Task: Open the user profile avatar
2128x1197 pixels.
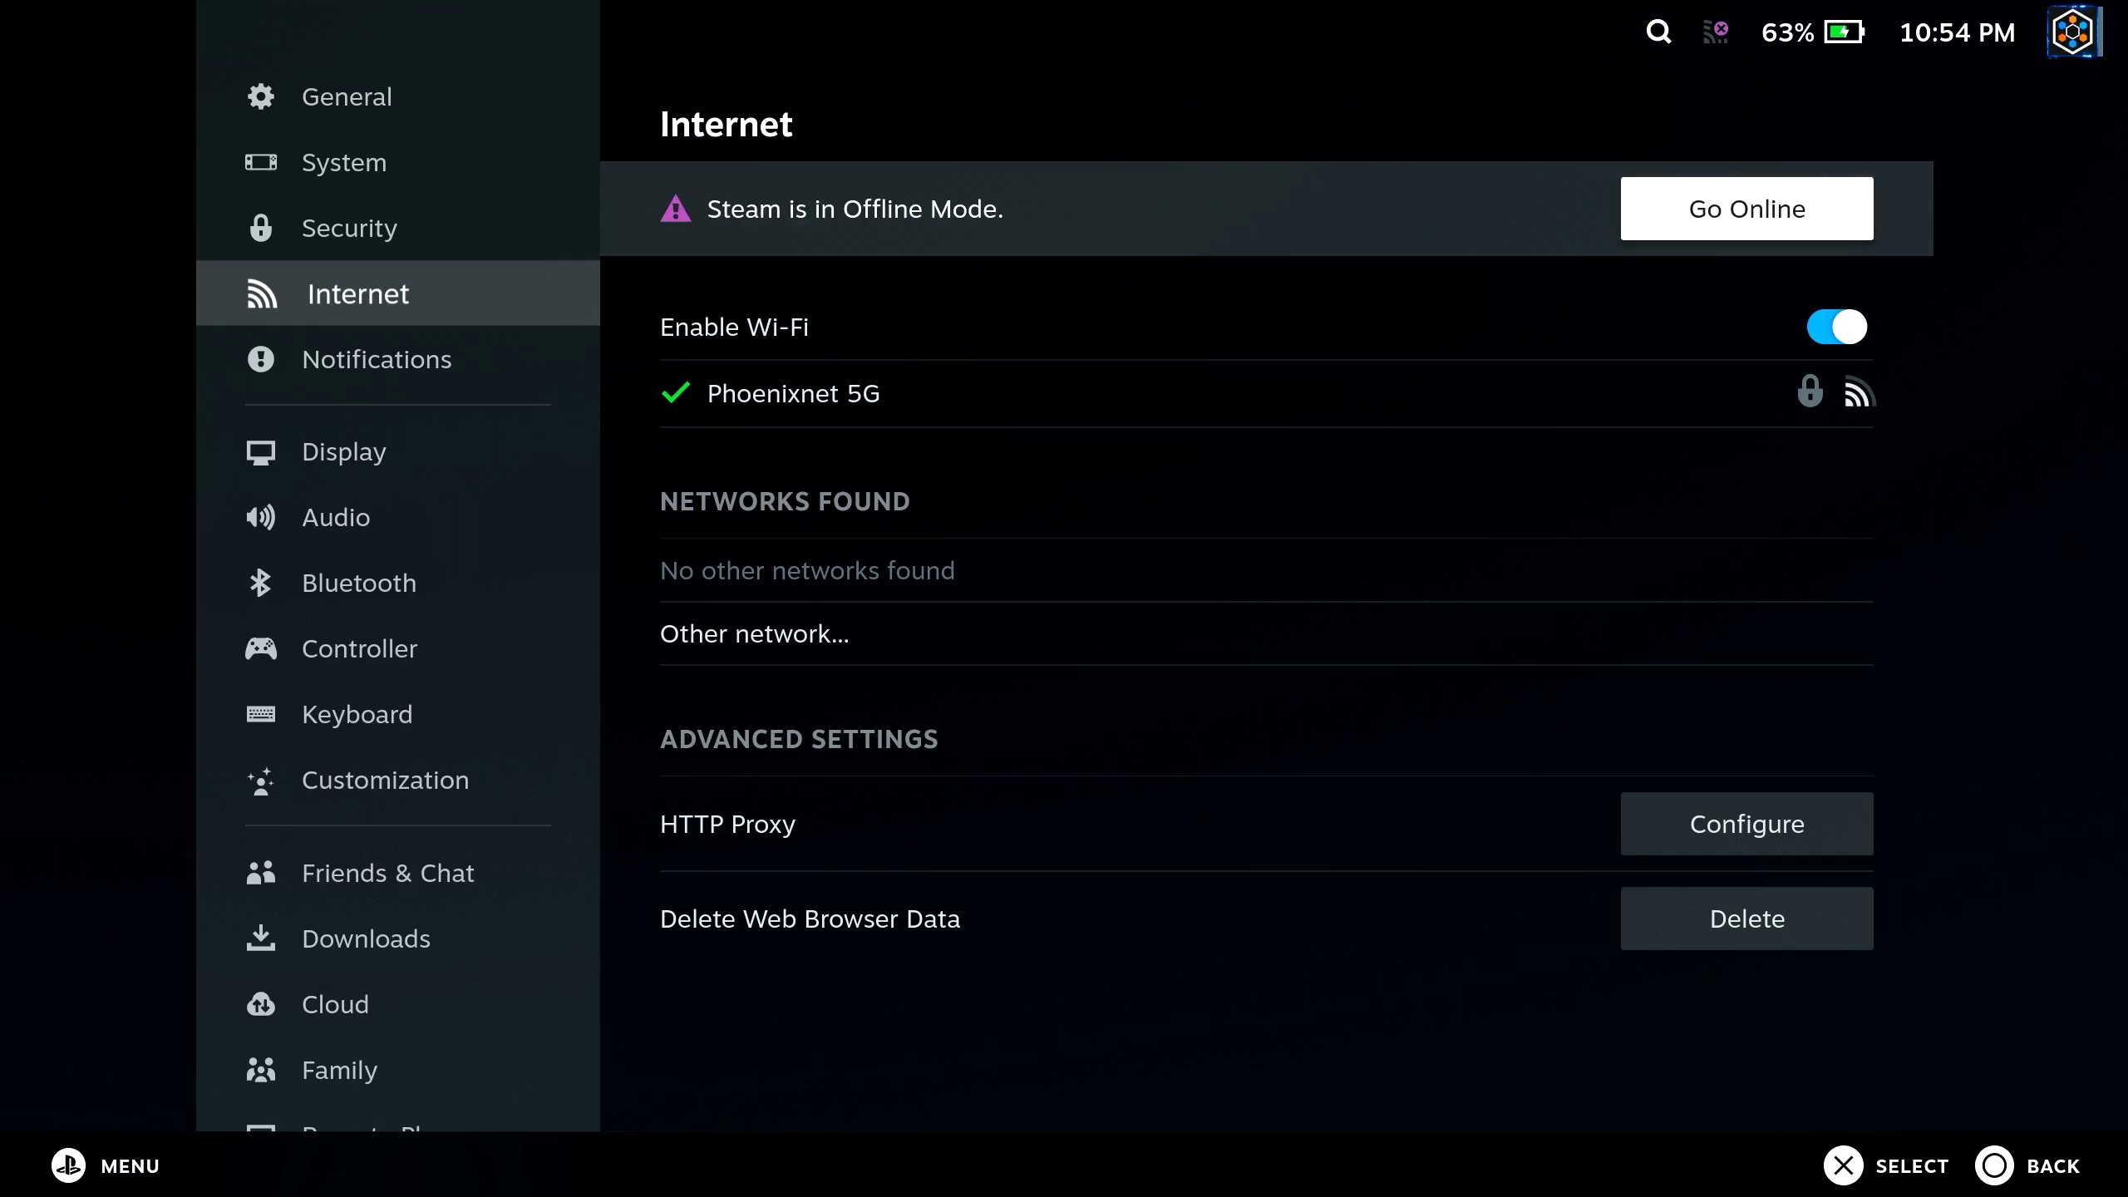Action: tap(2072, 32)
